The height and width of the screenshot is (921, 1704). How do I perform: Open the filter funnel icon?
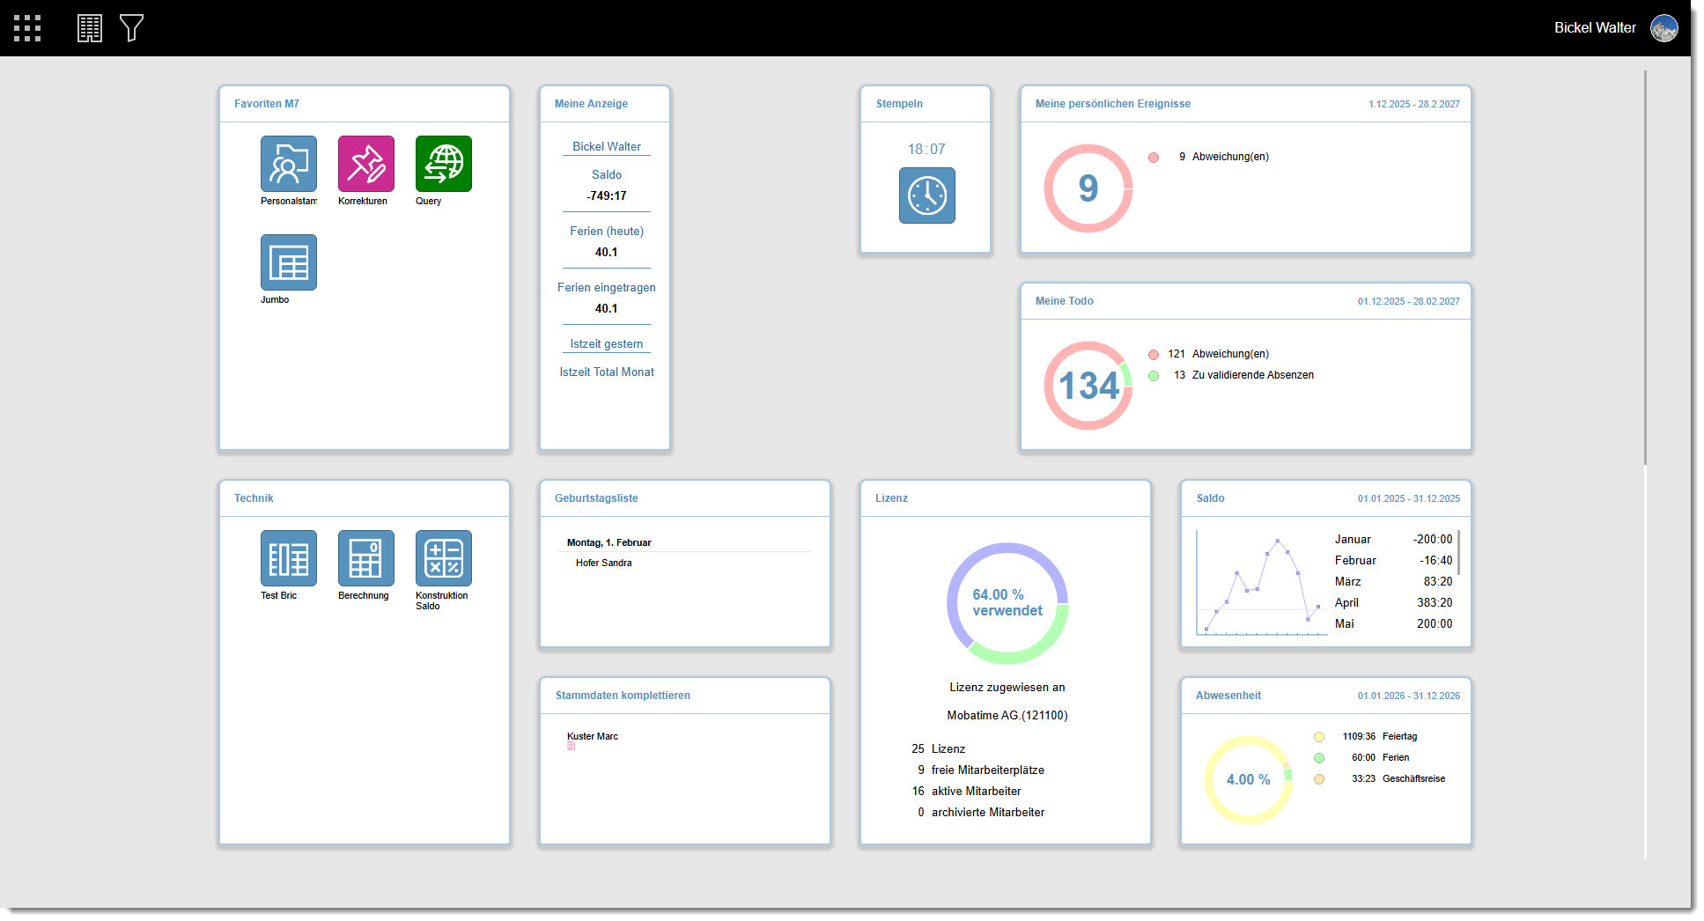131,28
